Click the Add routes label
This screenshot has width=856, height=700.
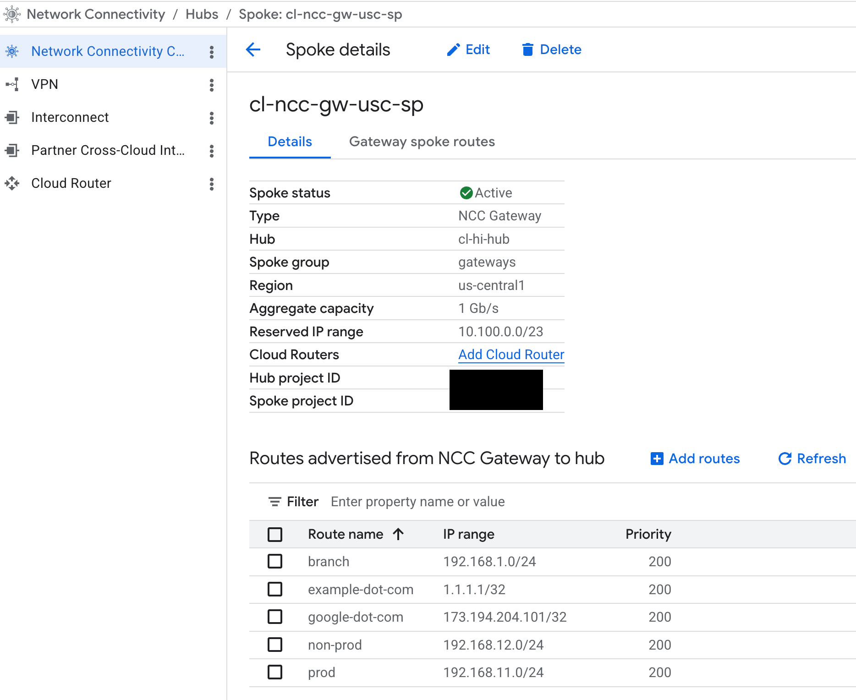click(x=704, y=459)
